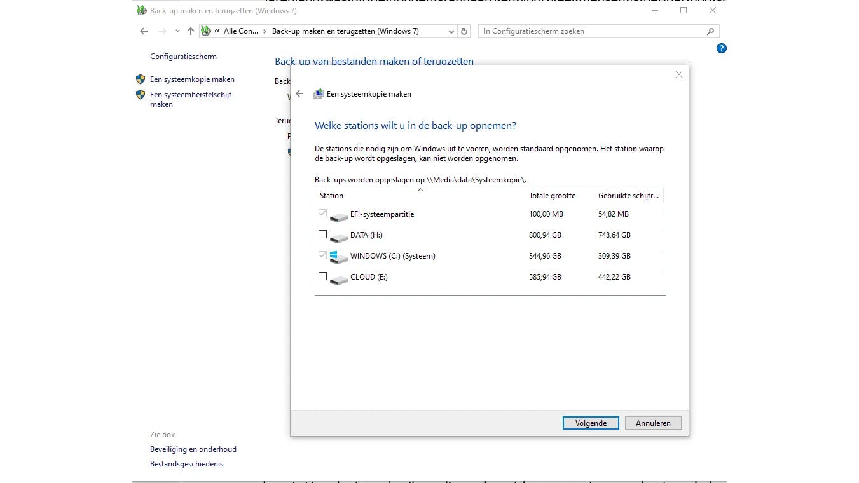Viewport: 859px width, 483px height.
Task: Click the Control Panel icon in the address bar
Action: click(206, 31)
